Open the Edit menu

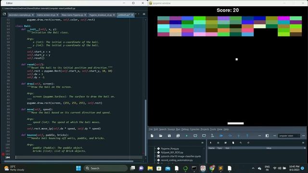coord(156,129)
